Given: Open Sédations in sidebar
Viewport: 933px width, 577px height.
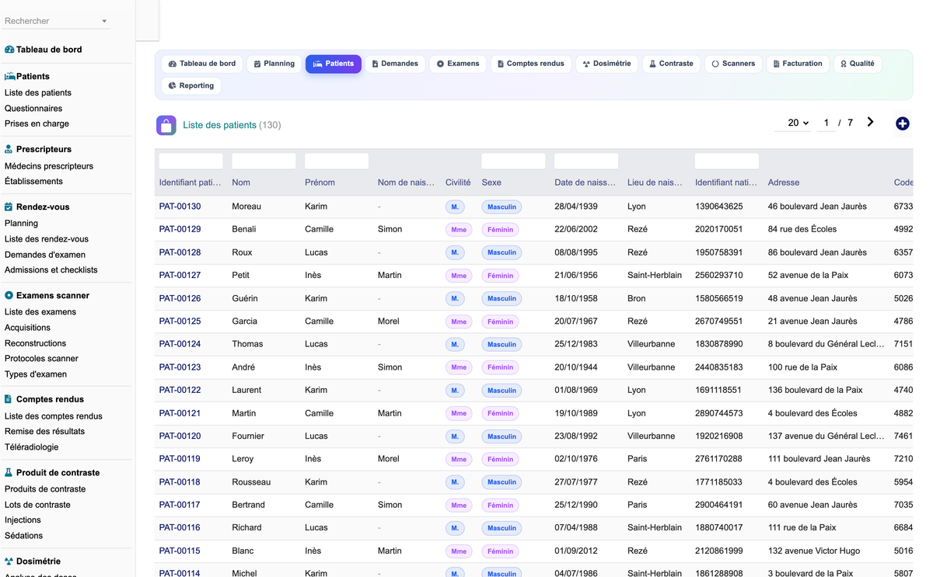Looking at the screenshot, I should coord(23,536).
